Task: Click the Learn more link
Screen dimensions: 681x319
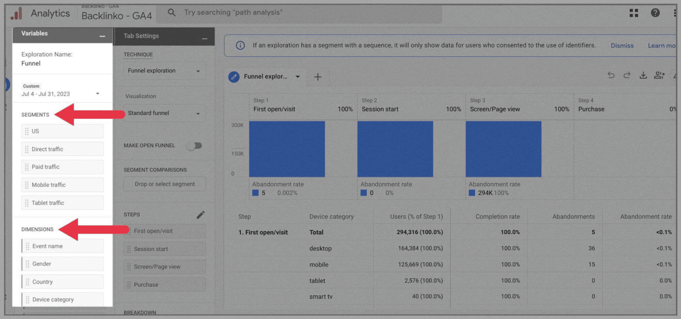Action: [661, 45]
